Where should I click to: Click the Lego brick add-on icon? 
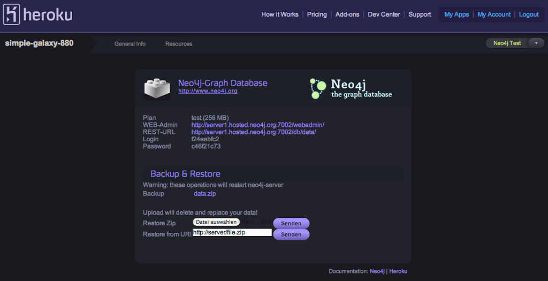click(x=157, y=89)
